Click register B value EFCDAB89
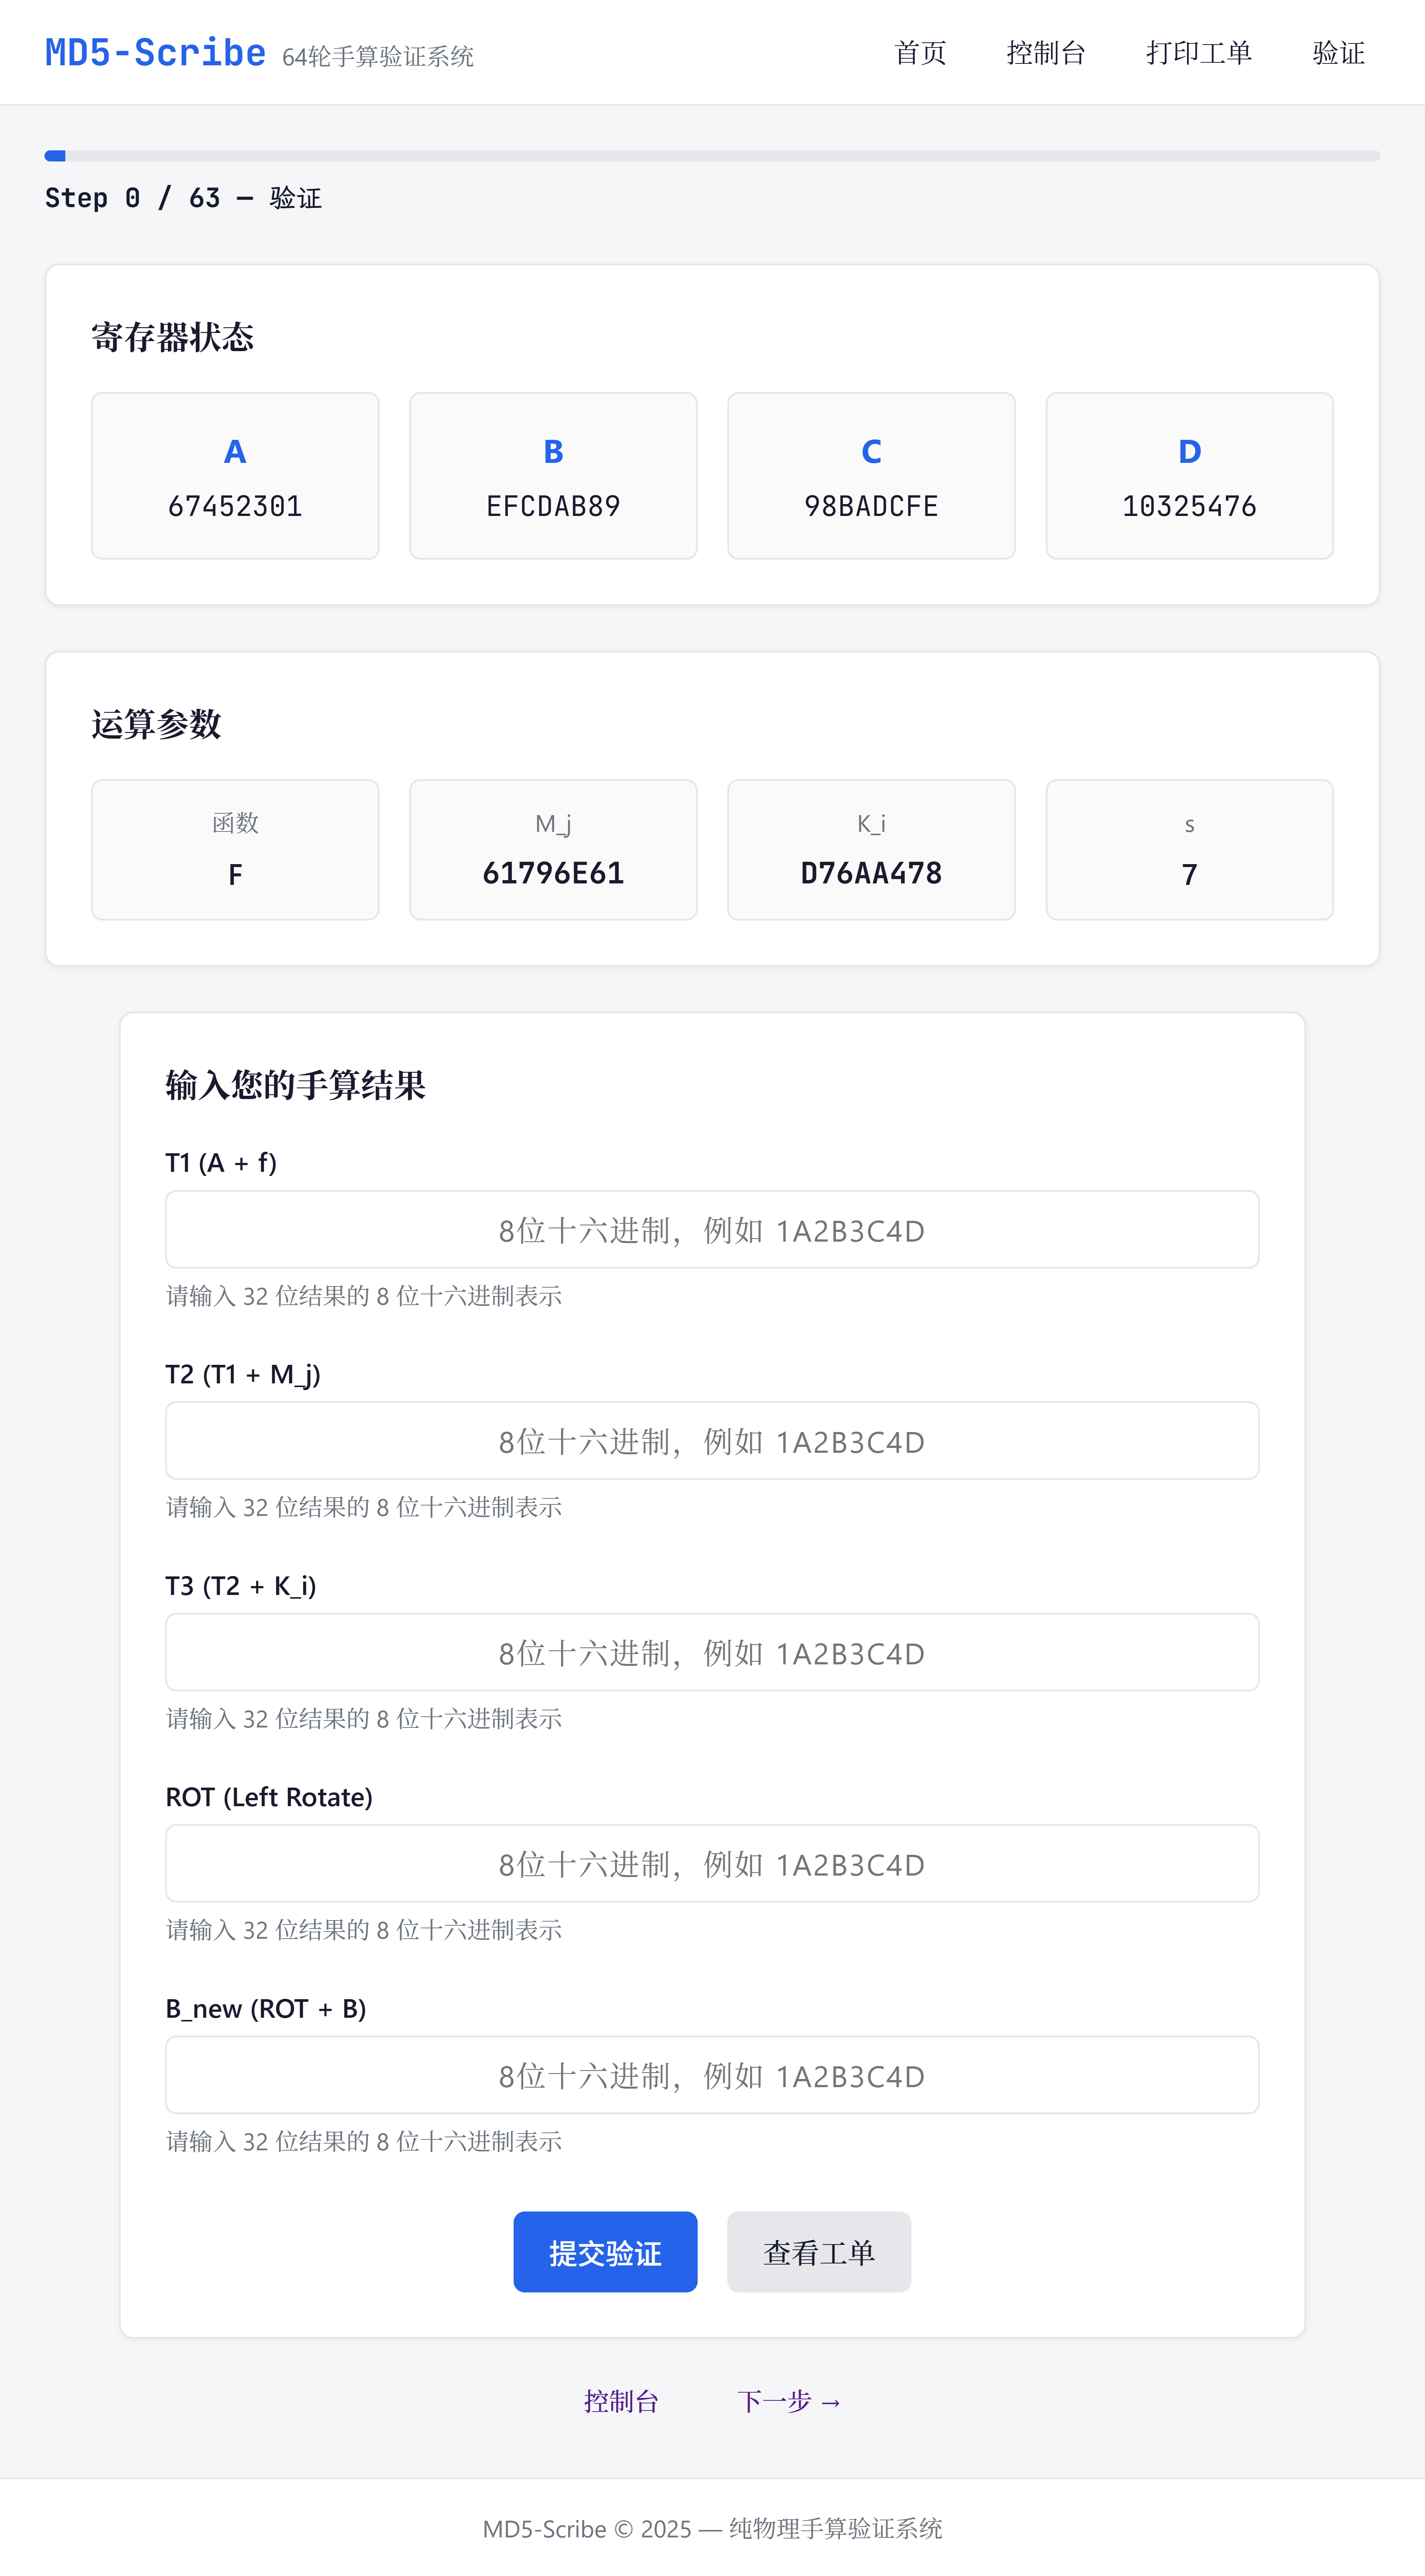The height and width of the screenshot is (2576, 1425). 553,506
